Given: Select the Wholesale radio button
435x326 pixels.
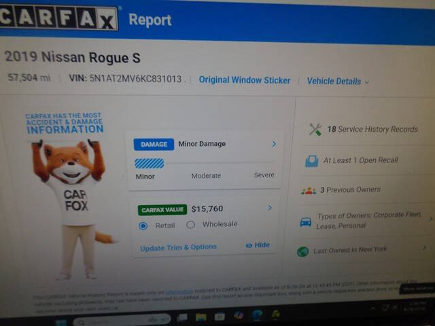Looking at the screenshot, I should pyautogui.click(x=190, y=225).
